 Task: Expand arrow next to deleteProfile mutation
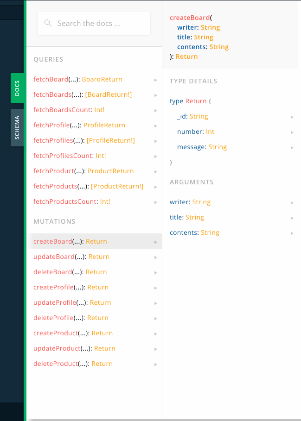(156, 319)
